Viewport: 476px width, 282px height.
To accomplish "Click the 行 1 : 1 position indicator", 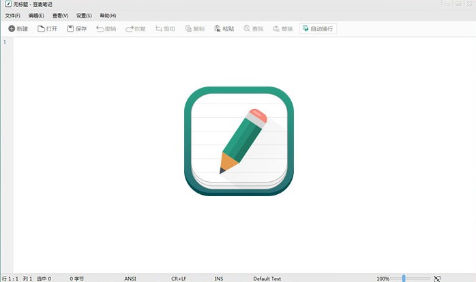I will coord(10,279).
